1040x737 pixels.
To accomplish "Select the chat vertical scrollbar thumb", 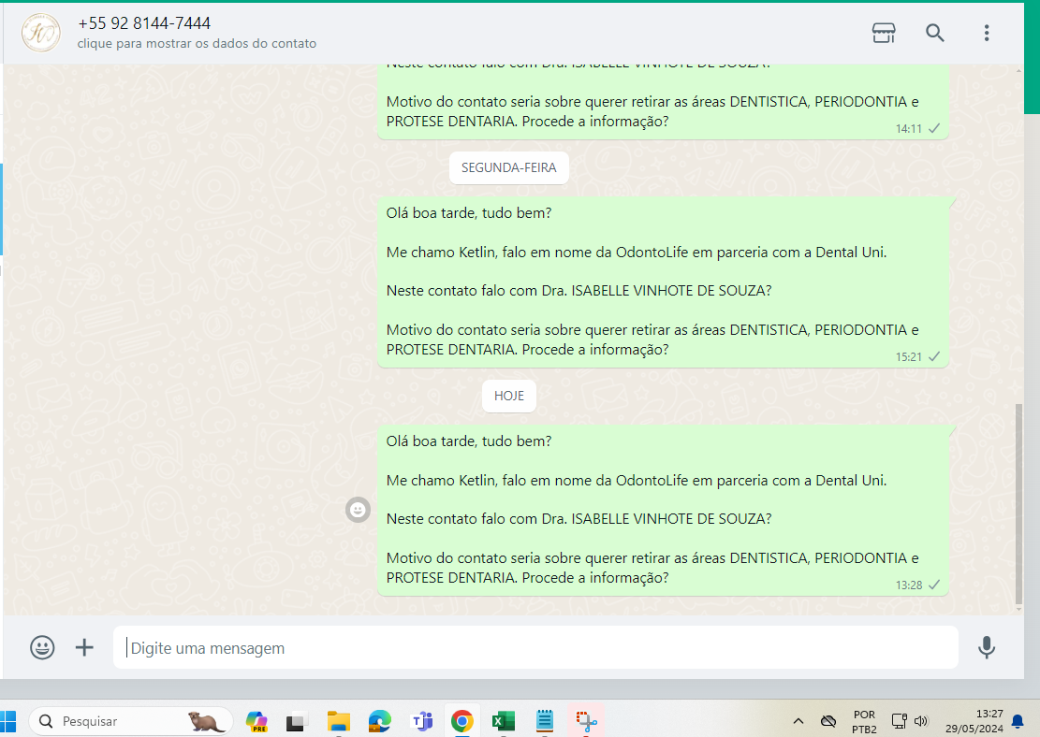I will pos(1018,504).
